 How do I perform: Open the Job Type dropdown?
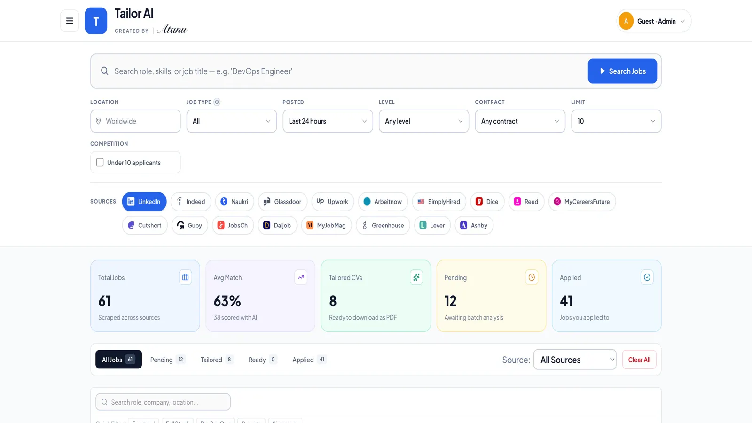pyautogui.click(x=232, y=121)
